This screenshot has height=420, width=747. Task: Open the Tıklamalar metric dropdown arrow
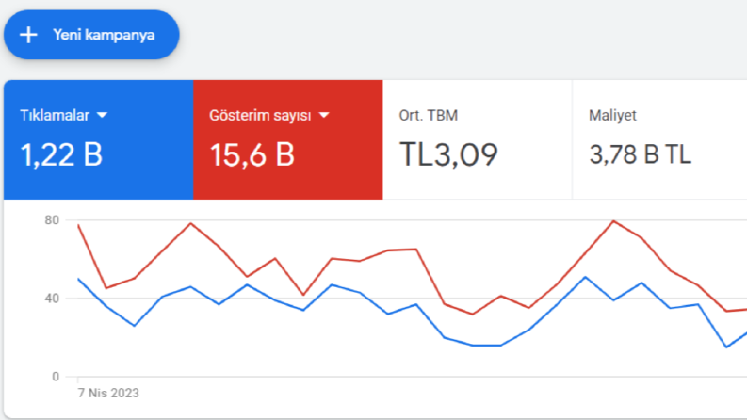pyautogui.click(x=102, y=115)
